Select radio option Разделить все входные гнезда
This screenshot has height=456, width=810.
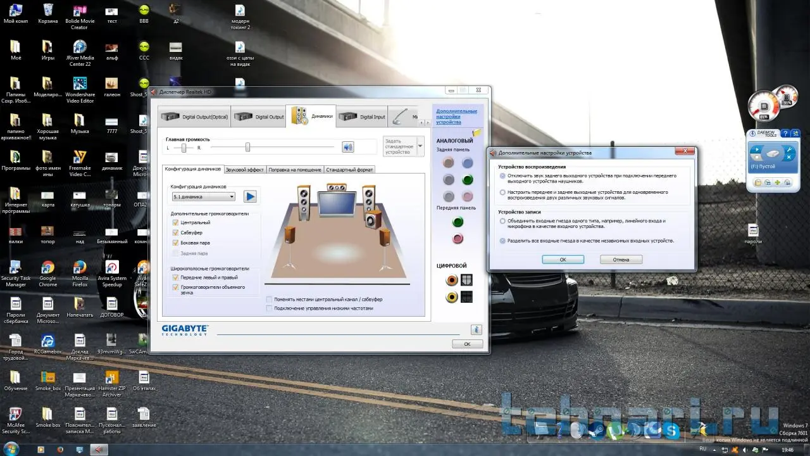502,241
